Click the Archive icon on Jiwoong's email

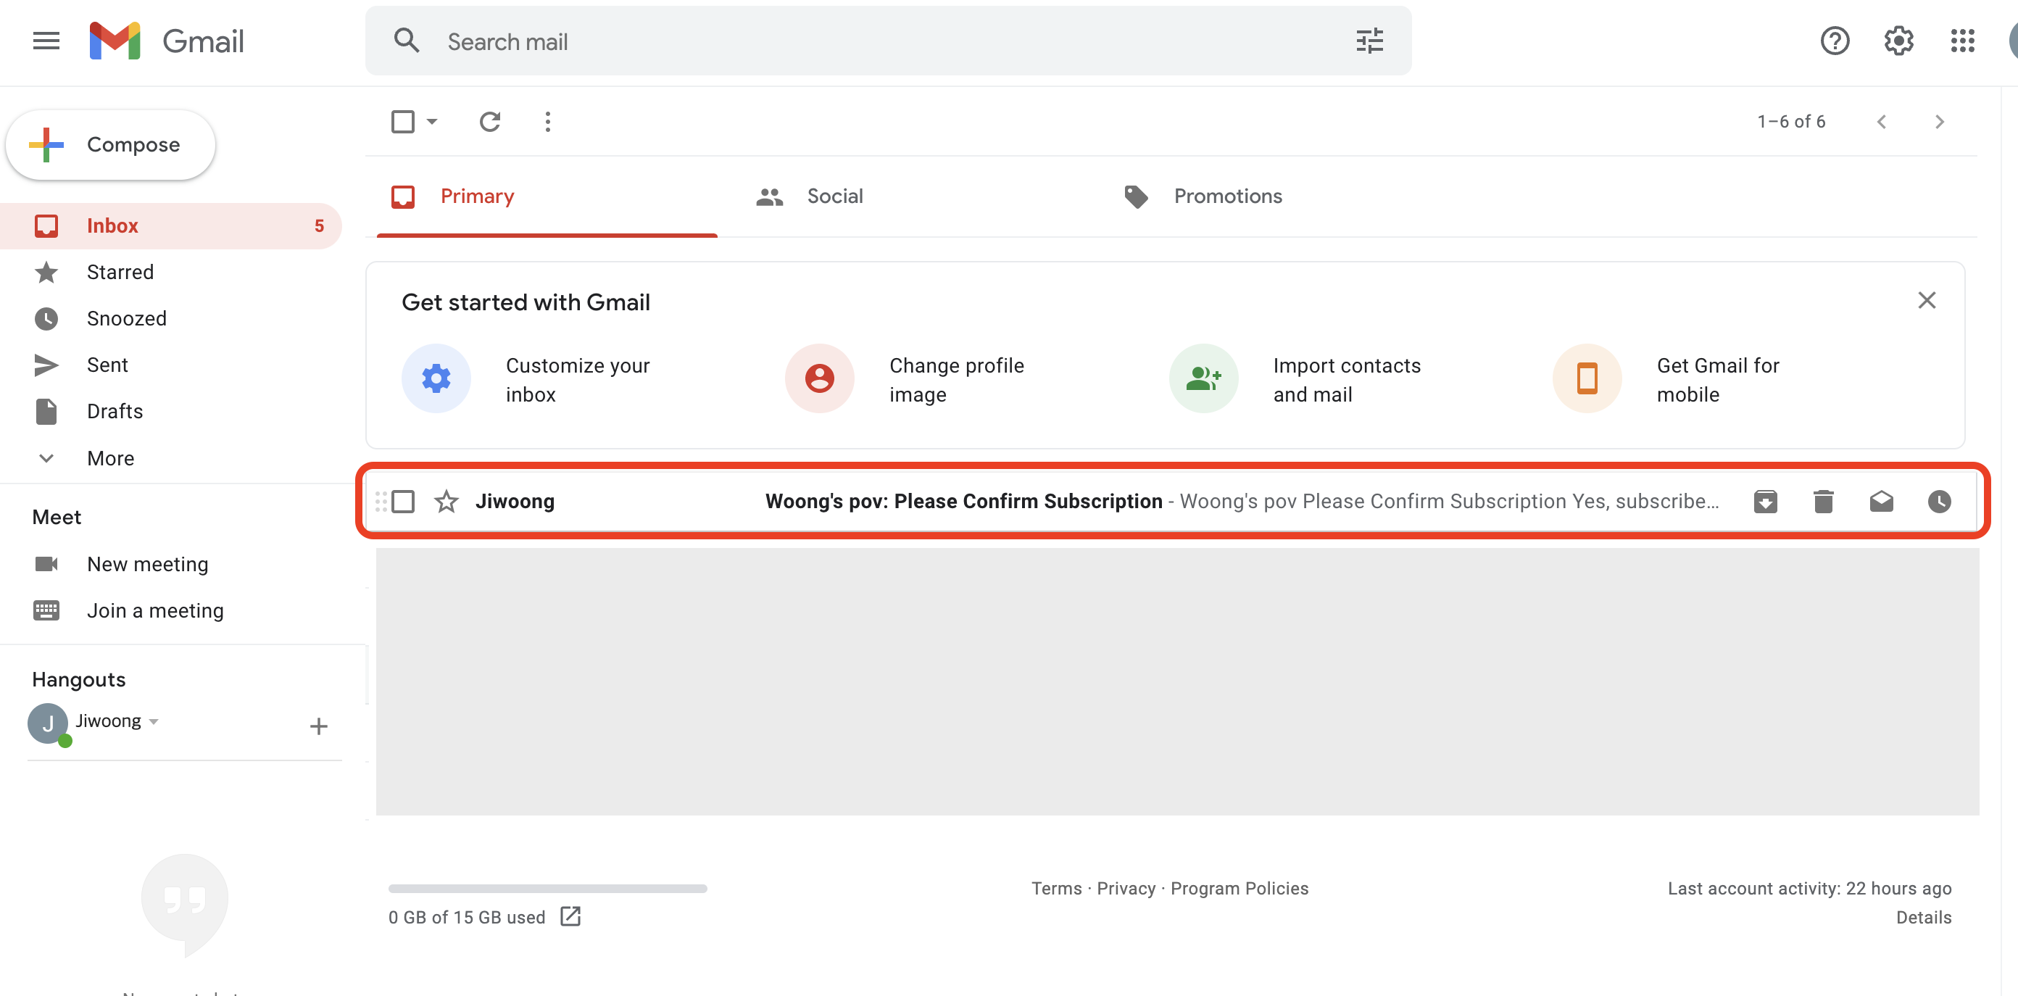(1765, 502)
